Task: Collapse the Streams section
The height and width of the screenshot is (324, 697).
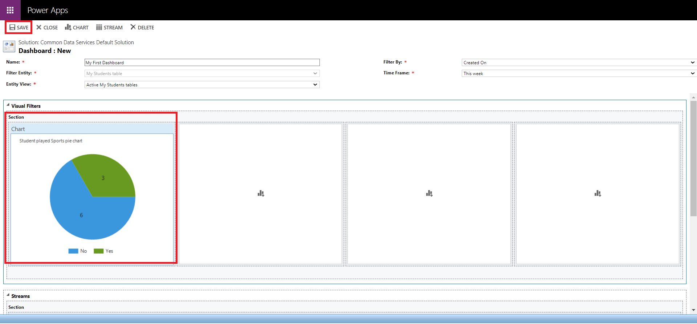Action: 8,295
